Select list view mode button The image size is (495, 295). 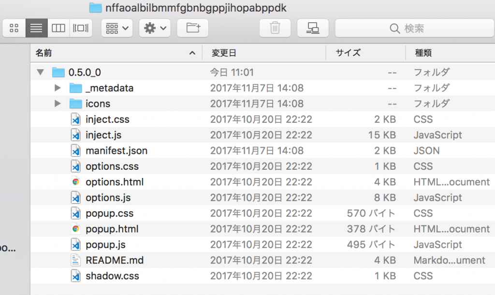point(37,28)
